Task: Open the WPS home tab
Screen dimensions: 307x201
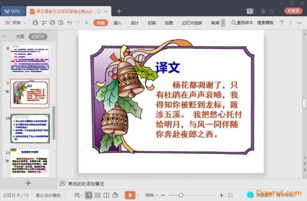Action: [13, 11]
